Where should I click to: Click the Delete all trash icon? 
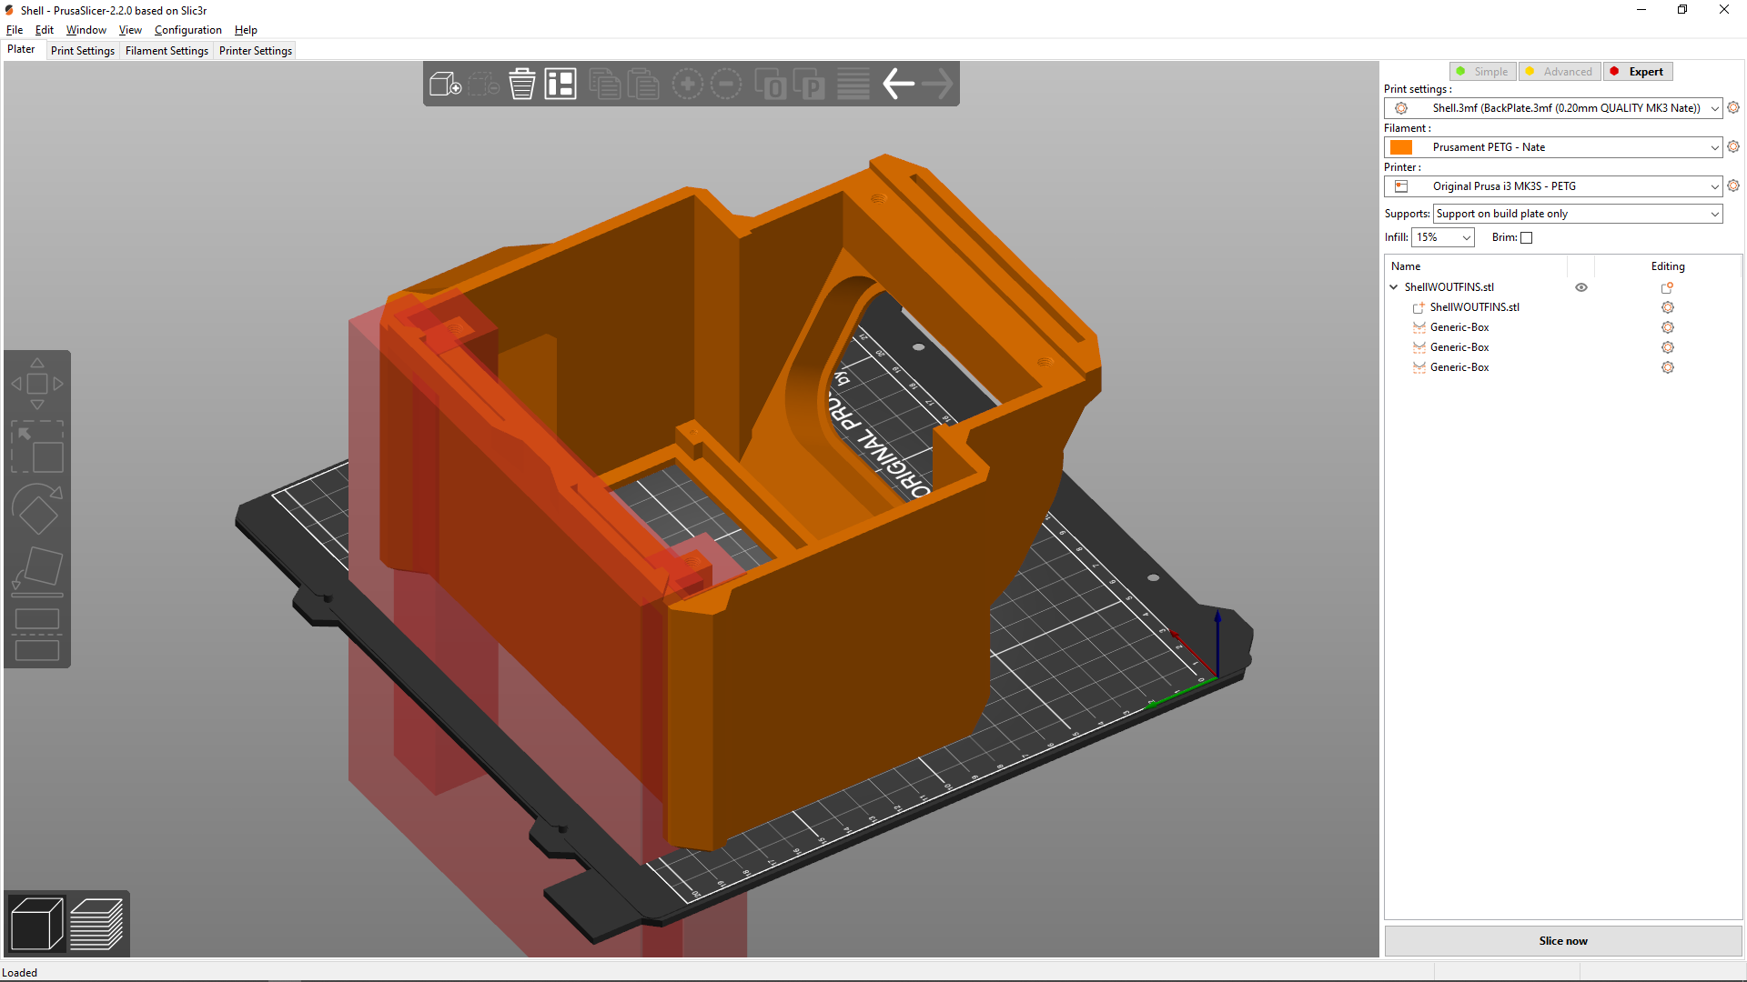pyautogui.click(x=521, y=85)
